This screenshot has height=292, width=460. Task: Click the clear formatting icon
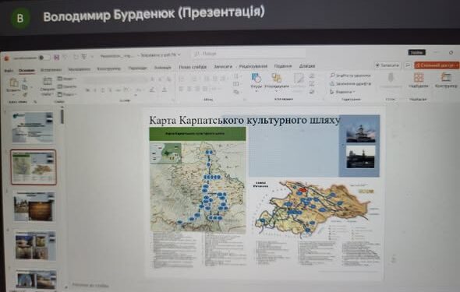point(168,79)
